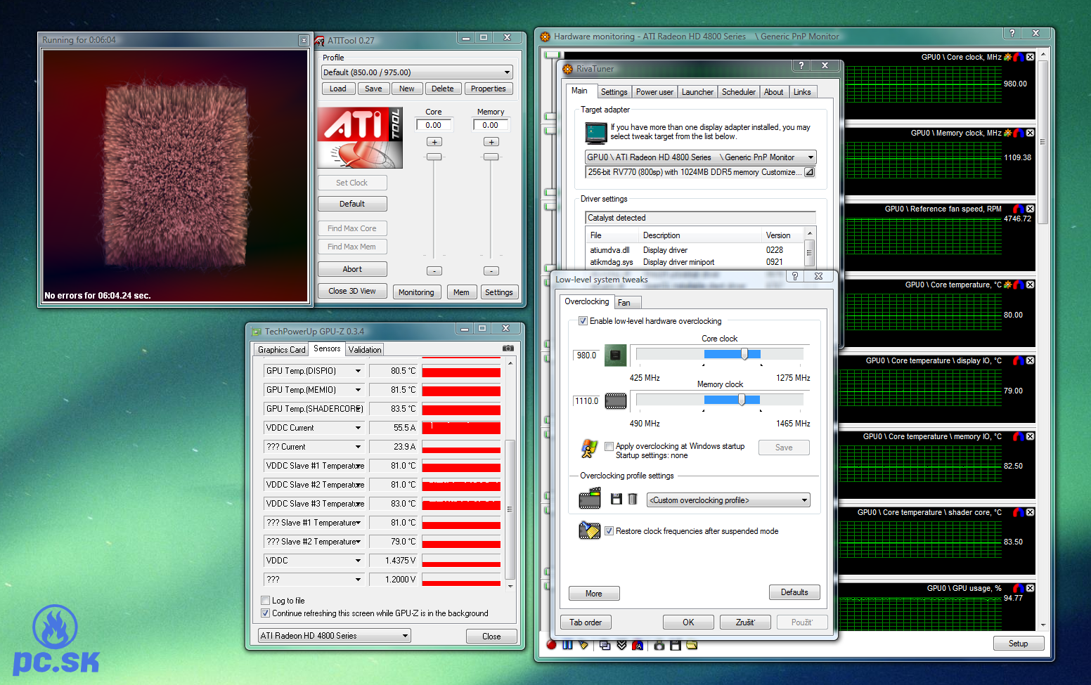Viewport: 1091px width, 685px height.
Task: Click the RivaTuner Memory clock slider handle
Action: 742,400
